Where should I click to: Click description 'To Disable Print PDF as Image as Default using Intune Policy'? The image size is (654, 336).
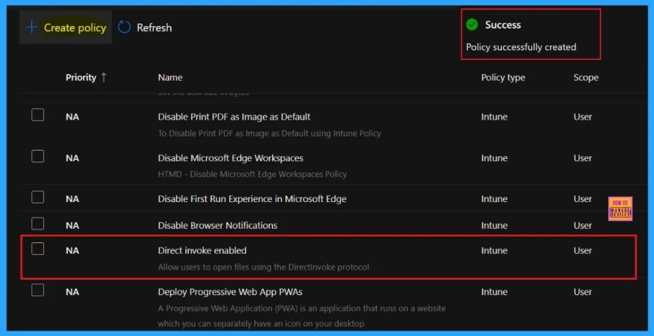tap(270, 134)
